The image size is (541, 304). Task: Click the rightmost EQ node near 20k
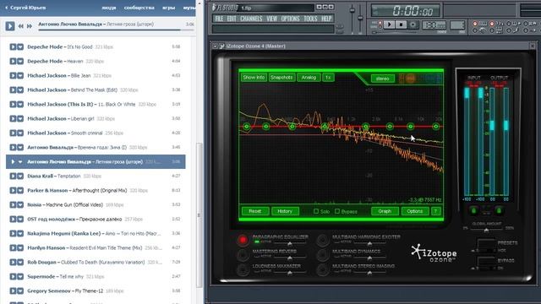(436, 127)
